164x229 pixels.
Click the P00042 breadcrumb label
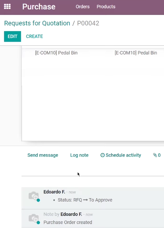[88, 23]
